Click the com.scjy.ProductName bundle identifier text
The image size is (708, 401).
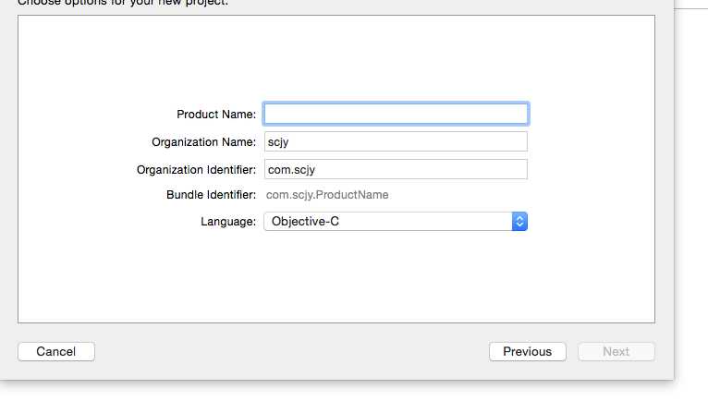327,195
